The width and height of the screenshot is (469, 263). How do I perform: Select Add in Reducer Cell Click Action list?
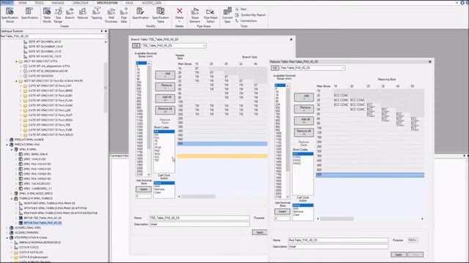pos(296,208)
